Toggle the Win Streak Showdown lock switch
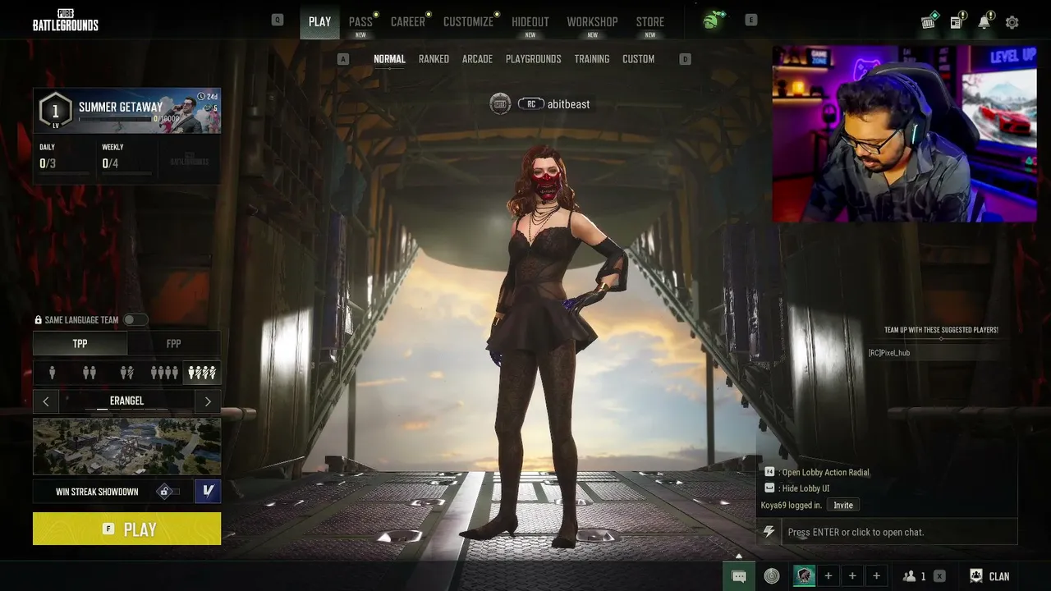 click(x=168, y=492)
